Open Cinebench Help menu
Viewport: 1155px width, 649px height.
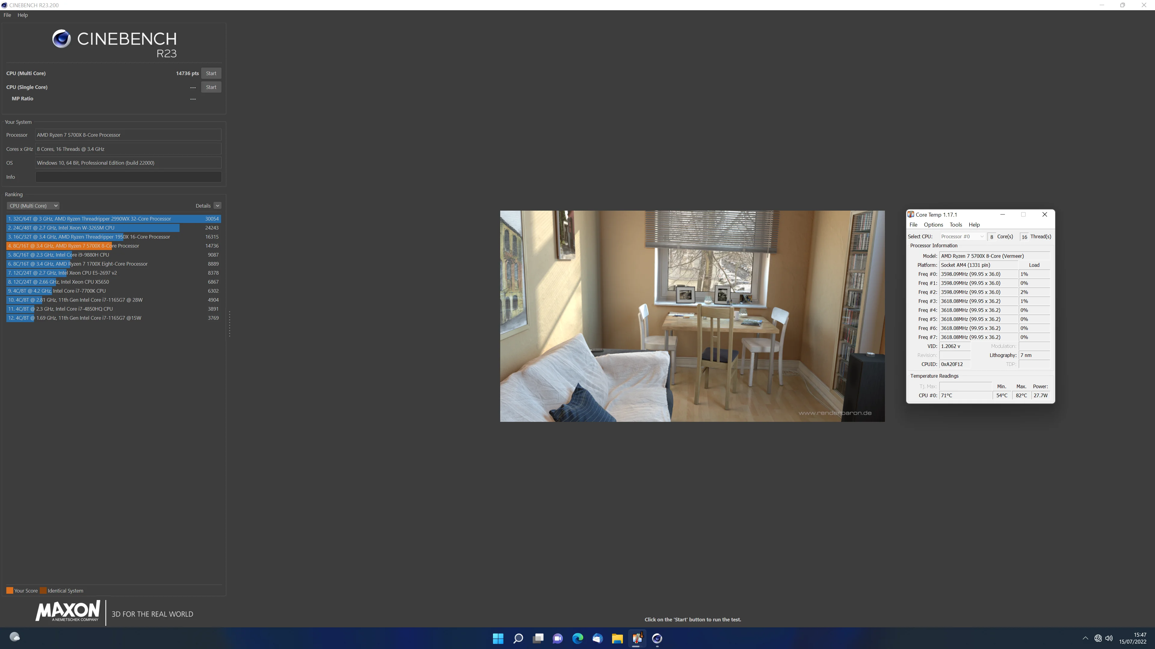(x=23, y=15)
